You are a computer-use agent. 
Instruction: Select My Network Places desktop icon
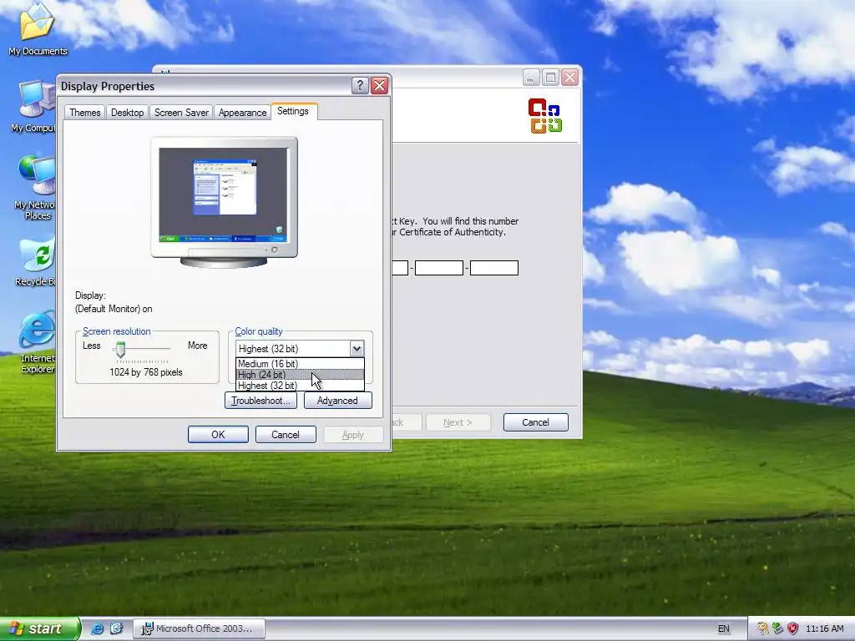click(x=35, y=188)
